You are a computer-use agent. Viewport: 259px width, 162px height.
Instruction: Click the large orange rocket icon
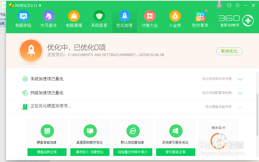pos(31,51)
